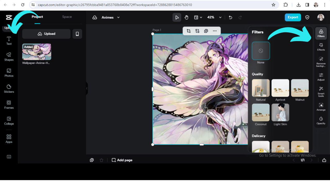Open the Arrange options
Viewport: 330px width, 186px height.
(321, 107)
